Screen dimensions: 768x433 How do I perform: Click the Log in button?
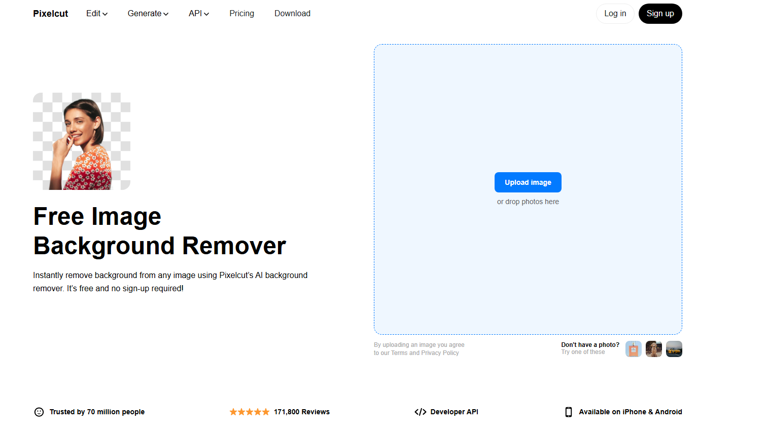pyautogui.click(x=615, y=14)
